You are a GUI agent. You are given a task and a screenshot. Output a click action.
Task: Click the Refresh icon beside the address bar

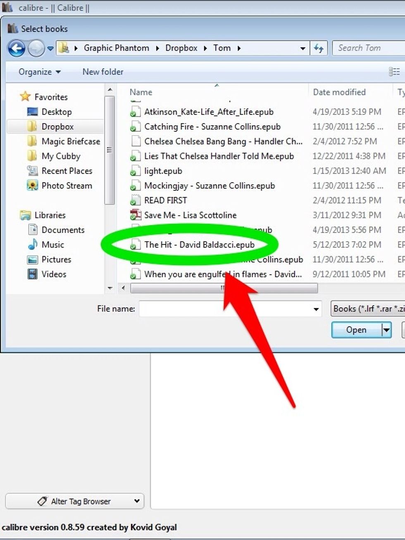coord(318,48)
